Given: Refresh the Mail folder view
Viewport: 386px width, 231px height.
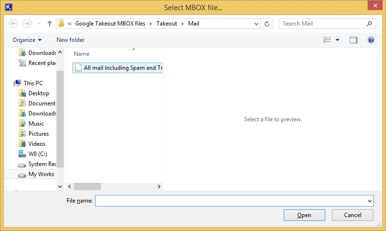Looking at the screenshot, I should [267, 24].
